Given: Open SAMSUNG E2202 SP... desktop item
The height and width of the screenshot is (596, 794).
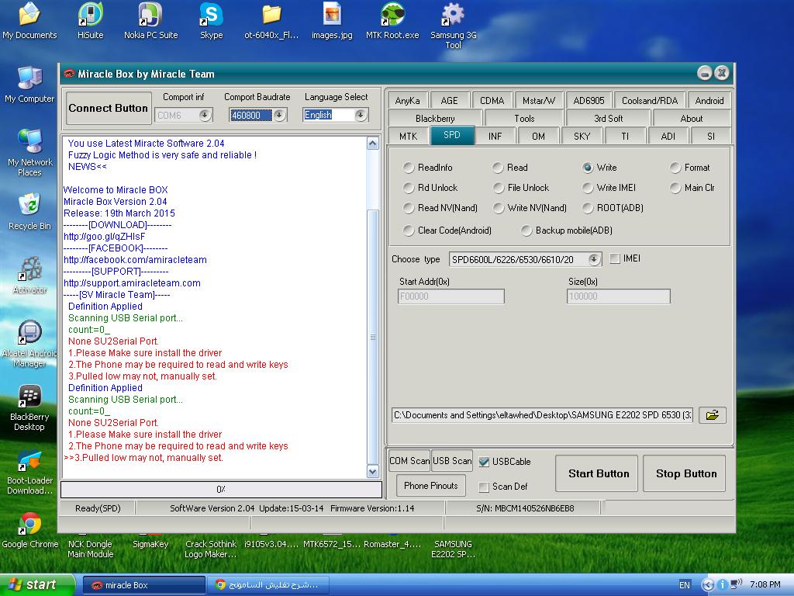Looking at the screenshot, I should (453, 549).
